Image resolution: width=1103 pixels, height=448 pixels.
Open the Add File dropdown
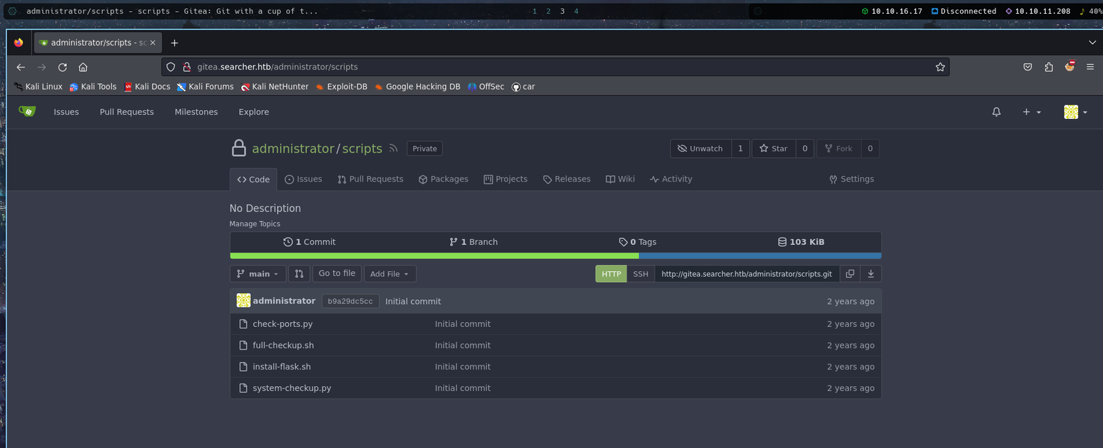click(389, 274)
